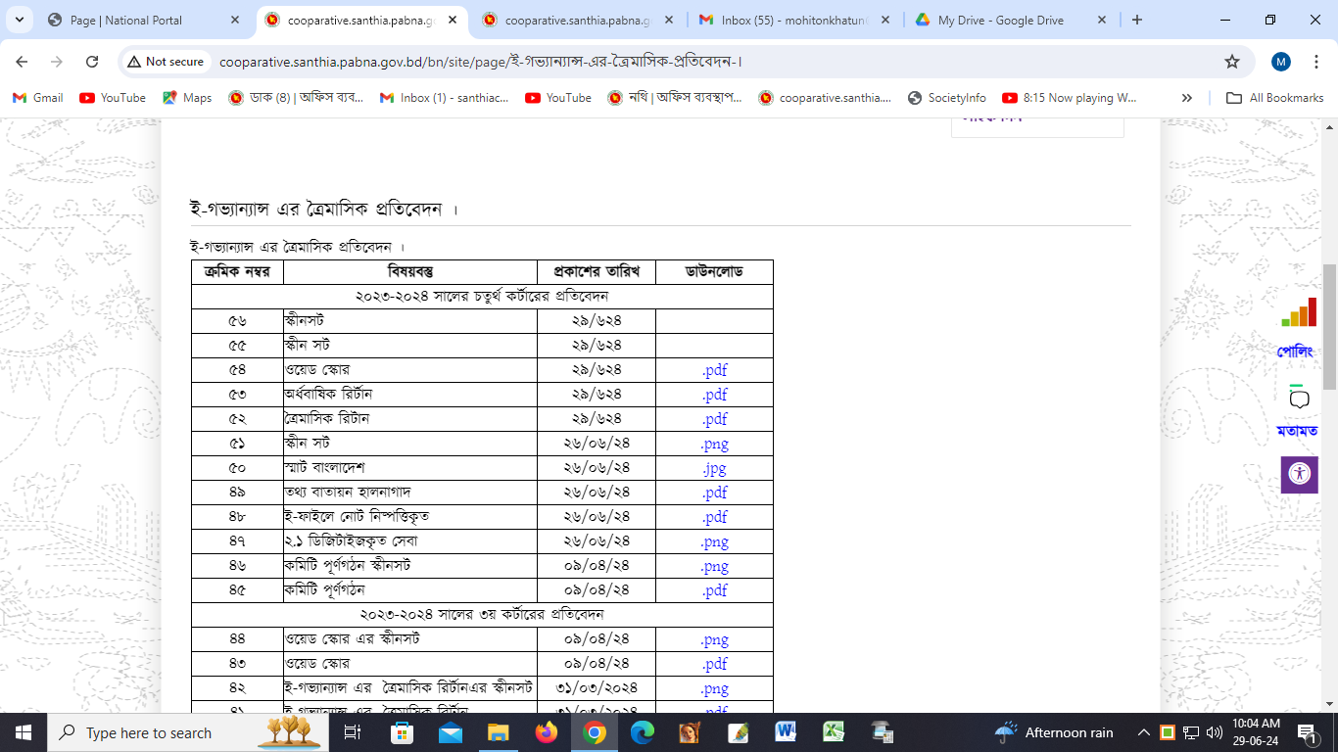This screenshot has width=1338, height=752.
Task: Switch to the My Drive - Google Drive tab
Action: [x=1007, y=20]
